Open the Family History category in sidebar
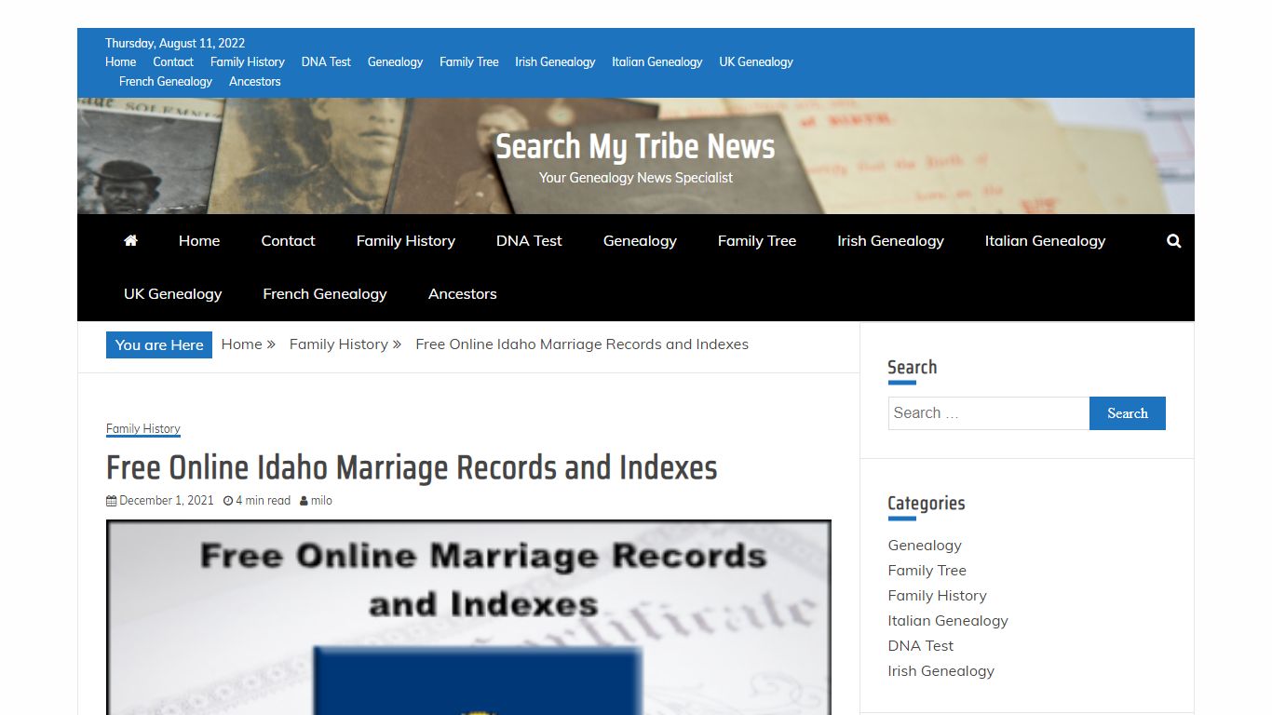Image resolution: width=1272 pixels, height=715 pixels. pyautogui.click(x=938, y=595)
